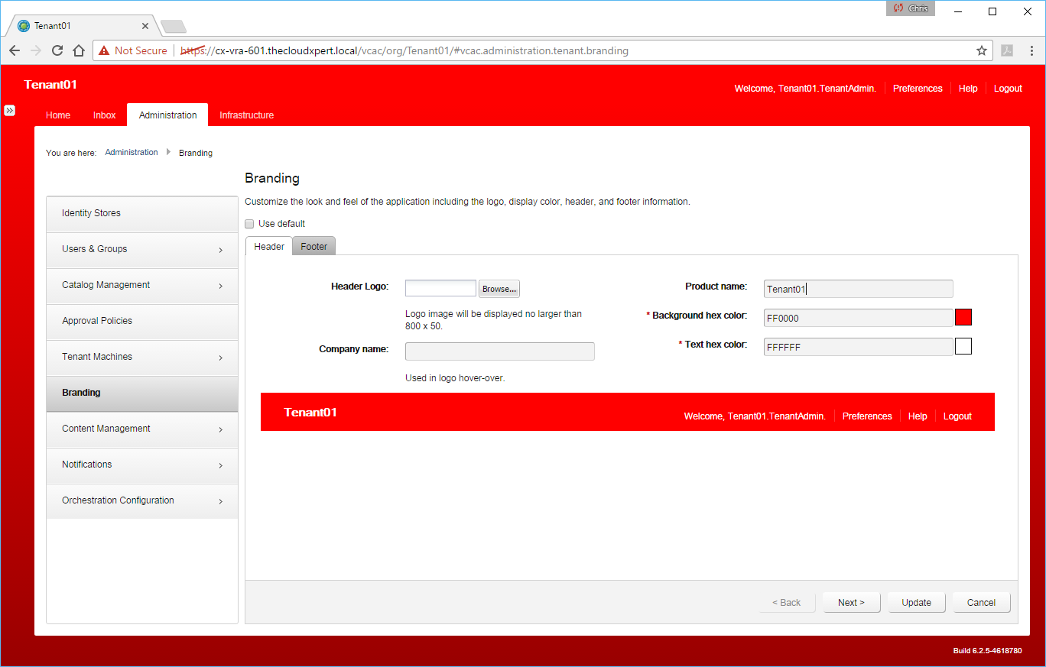This screenshot has height=667, width=1046.
Task: Click the white text color swatch
Action: point(963,346)
